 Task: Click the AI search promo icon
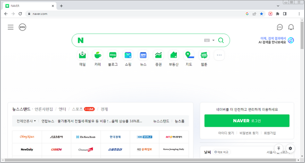(291, 40)
